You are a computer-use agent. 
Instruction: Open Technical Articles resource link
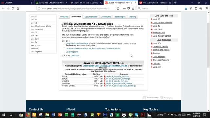click(x=160, y=47)
